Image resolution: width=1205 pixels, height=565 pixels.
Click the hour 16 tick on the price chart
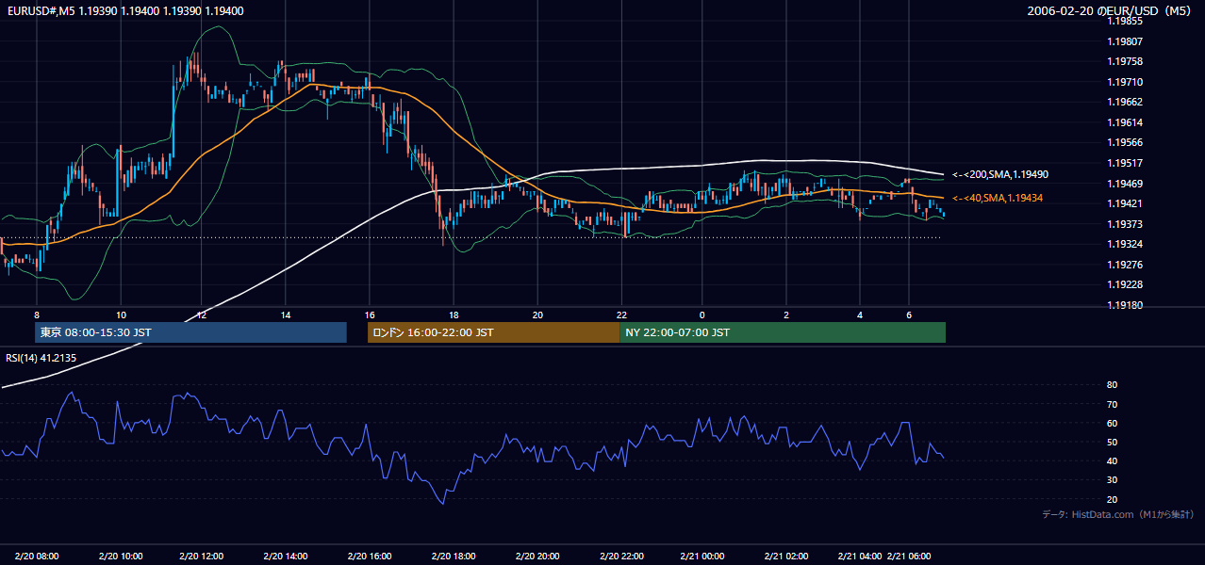pos(370,315)
